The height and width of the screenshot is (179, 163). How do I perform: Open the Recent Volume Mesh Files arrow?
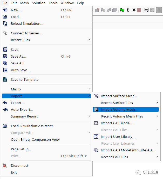pyautogui.click(x=157, y=116)
